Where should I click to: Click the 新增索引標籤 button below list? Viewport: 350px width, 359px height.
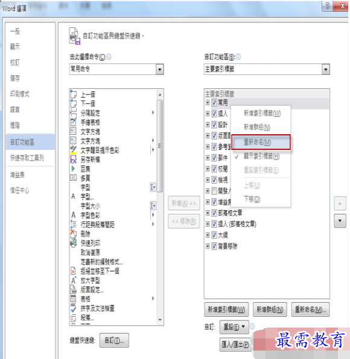pos(226,309)
